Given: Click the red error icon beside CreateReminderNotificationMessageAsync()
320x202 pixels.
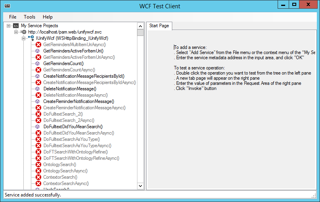Looking at the screenshot, I should [x=38, y=107].
